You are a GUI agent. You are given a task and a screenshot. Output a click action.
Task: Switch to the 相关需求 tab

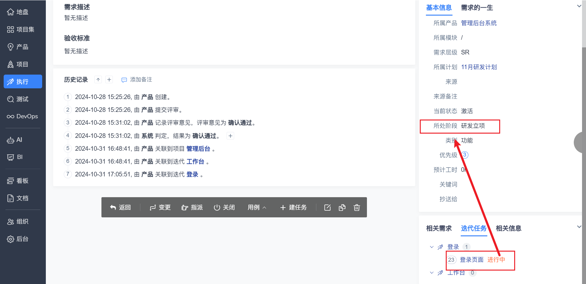[439, 228]
